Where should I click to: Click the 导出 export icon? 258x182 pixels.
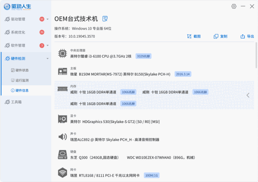pos(243,36)
